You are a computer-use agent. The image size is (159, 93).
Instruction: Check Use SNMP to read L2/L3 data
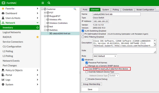(86, 69)
